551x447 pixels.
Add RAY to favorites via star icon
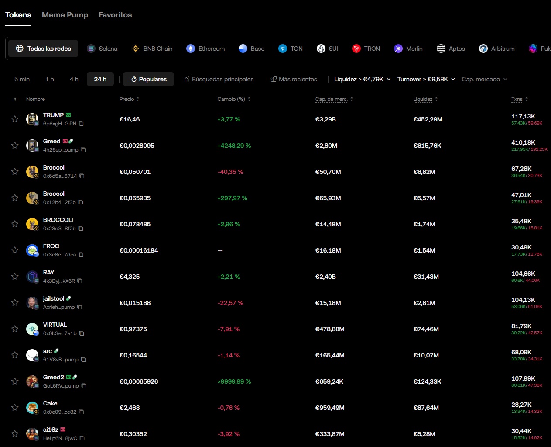tap(14, 276)
